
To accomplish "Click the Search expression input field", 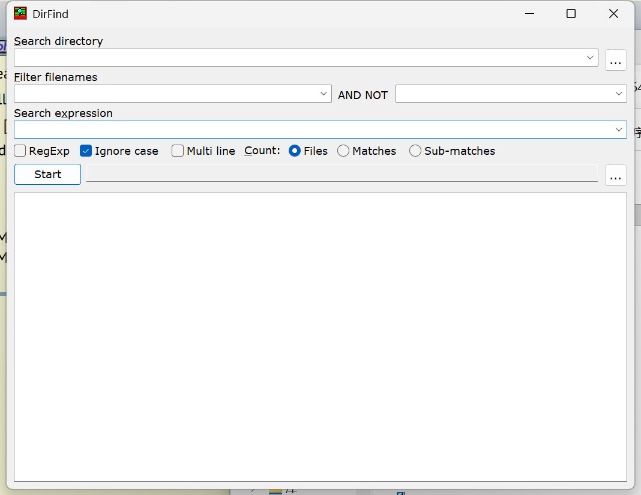I will [x=300, y=130].
